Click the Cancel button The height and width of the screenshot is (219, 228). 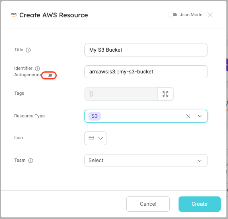pyautogui.click(x=148, y=204)
